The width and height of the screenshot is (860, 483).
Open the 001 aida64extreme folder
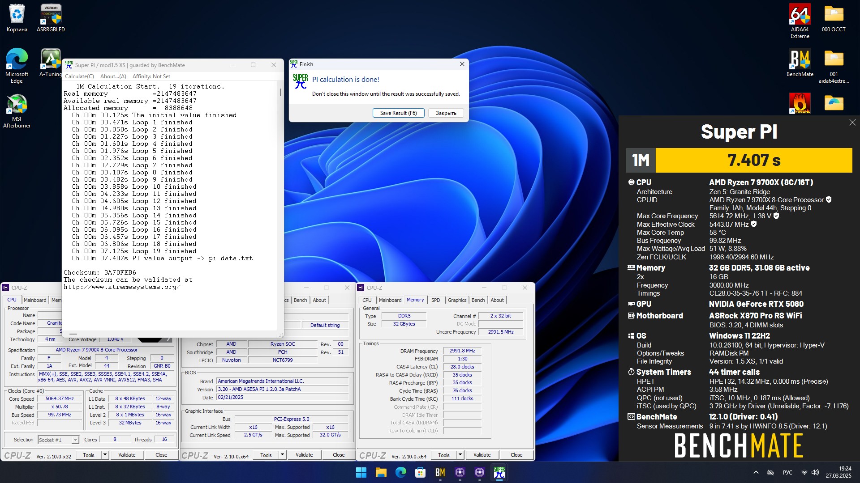tap(834, 66)
